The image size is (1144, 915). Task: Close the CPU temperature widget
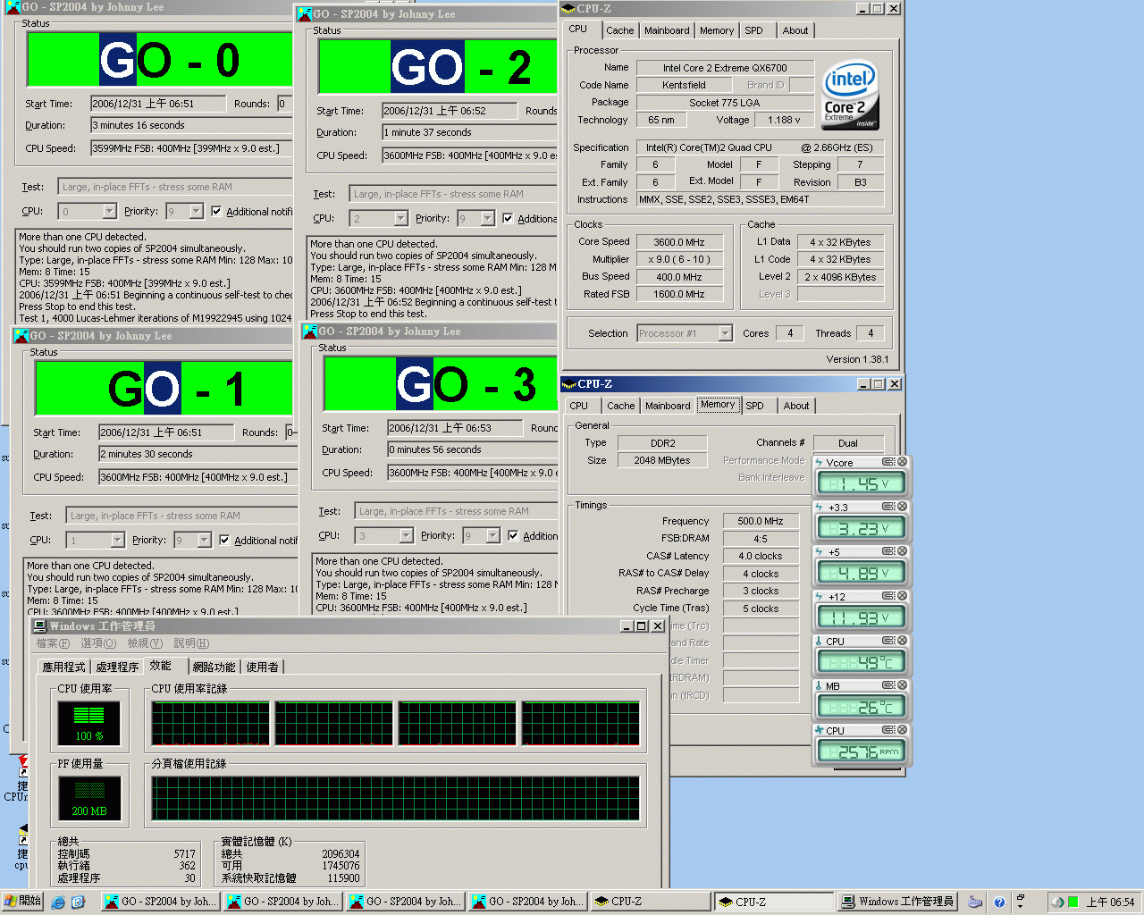coord(903,641)
